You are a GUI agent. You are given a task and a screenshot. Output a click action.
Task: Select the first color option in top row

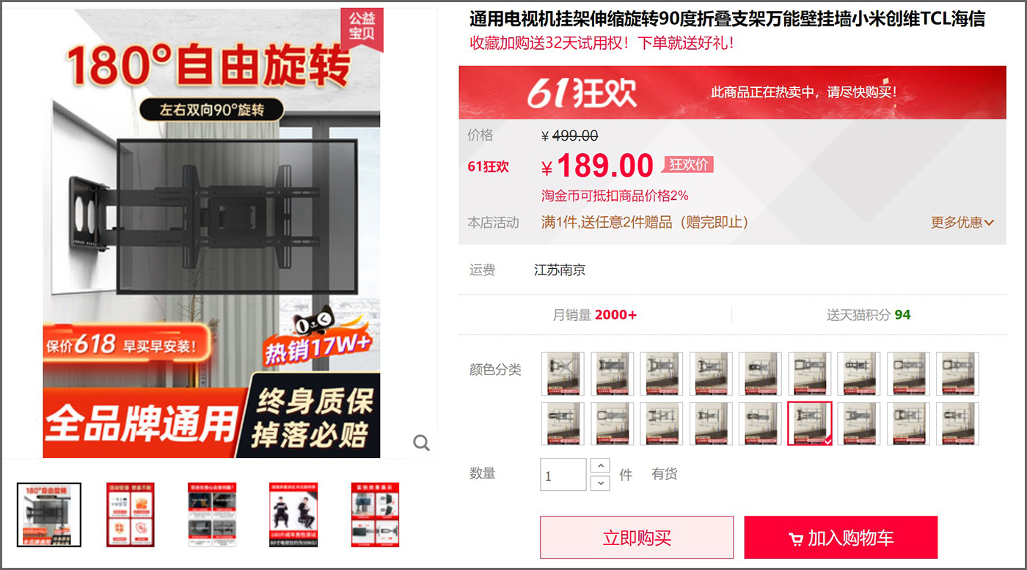click(x=563, y=374)
